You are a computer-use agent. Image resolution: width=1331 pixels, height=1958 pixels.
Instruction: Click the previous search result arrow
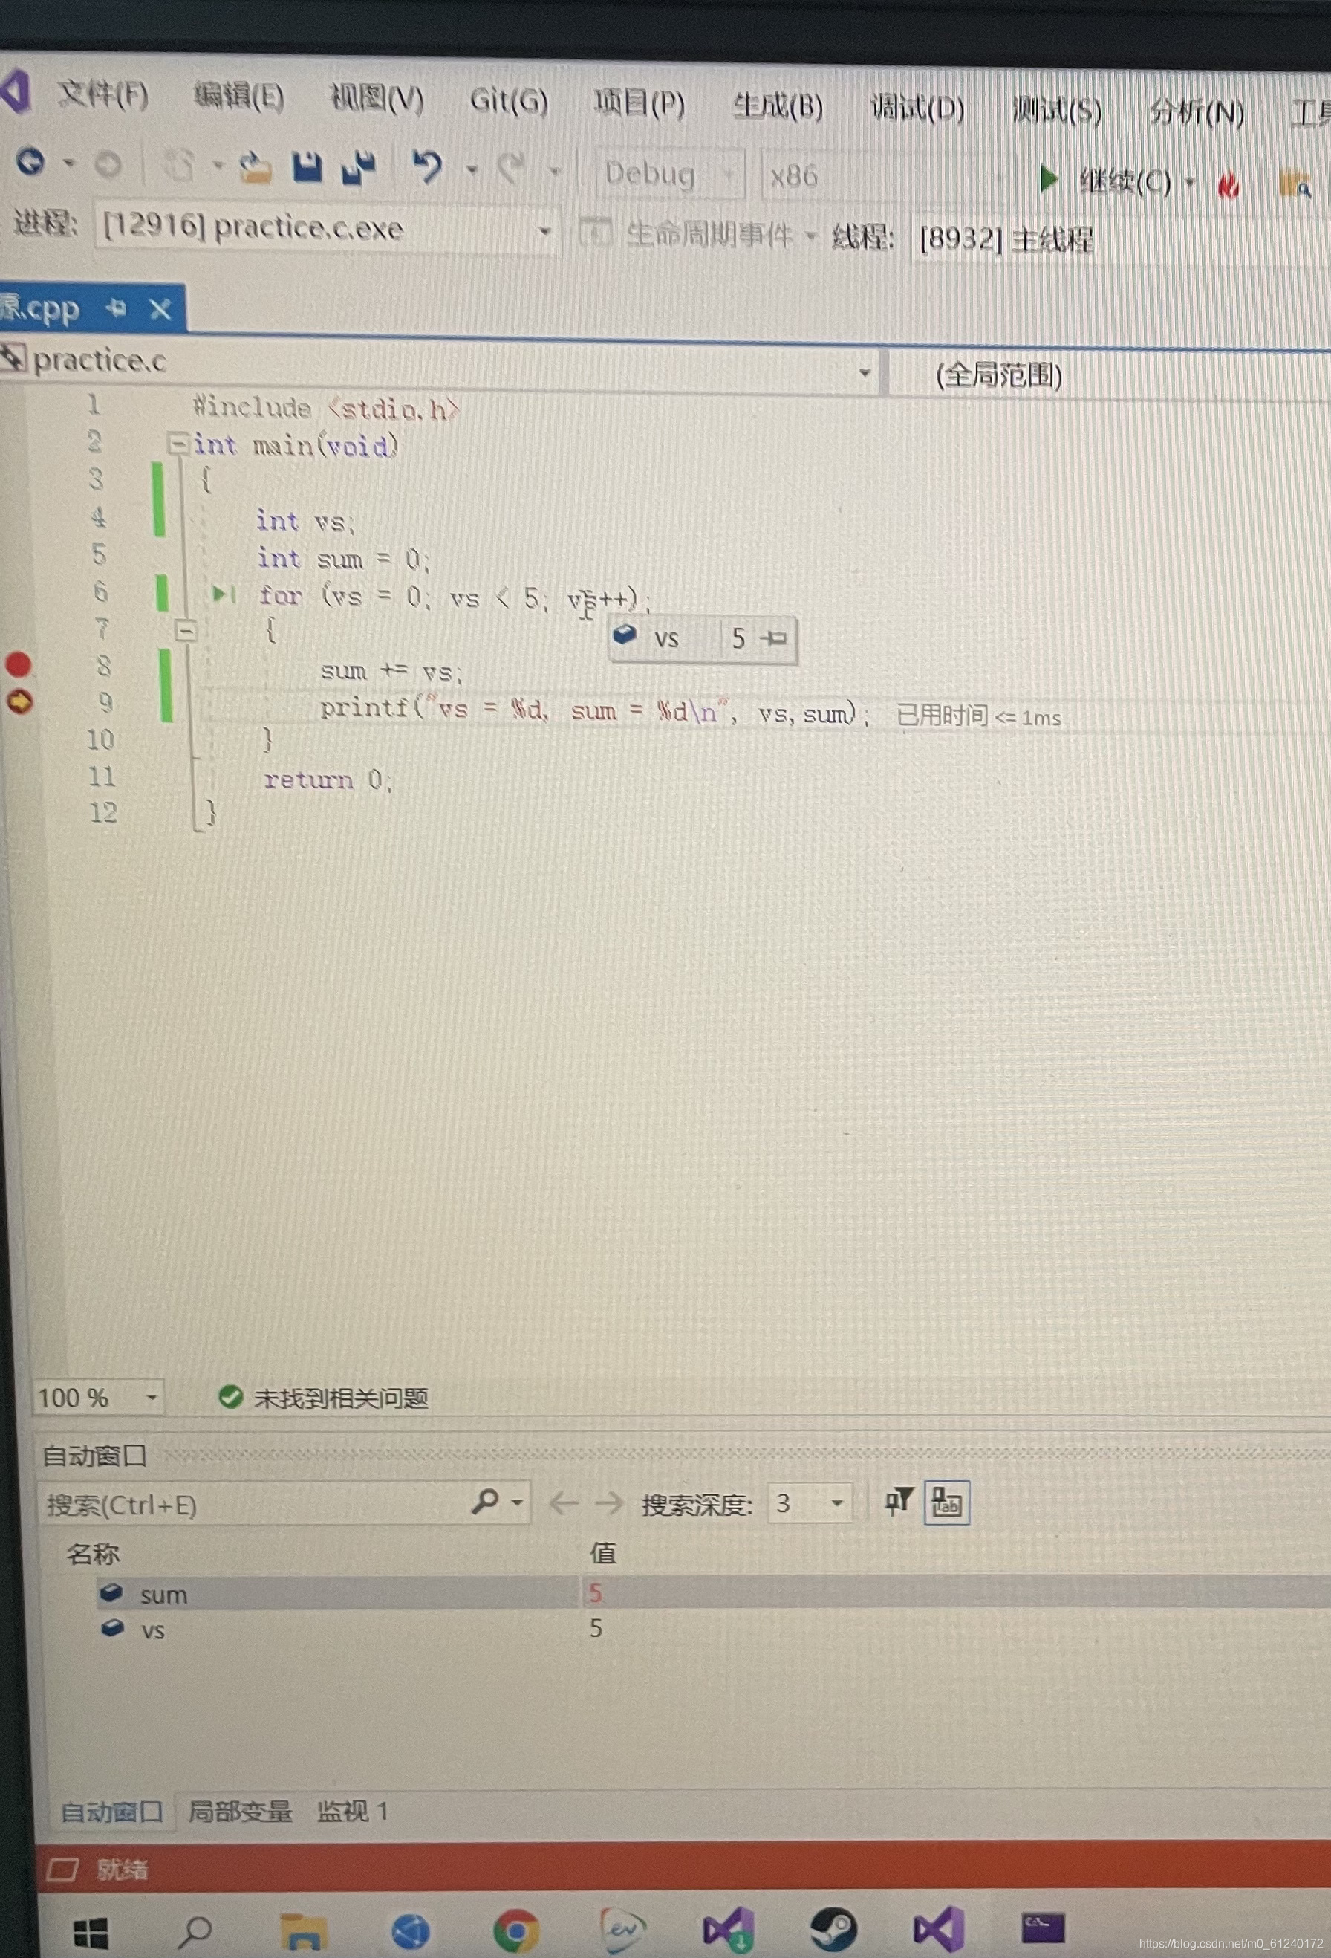click(563, 1502)
